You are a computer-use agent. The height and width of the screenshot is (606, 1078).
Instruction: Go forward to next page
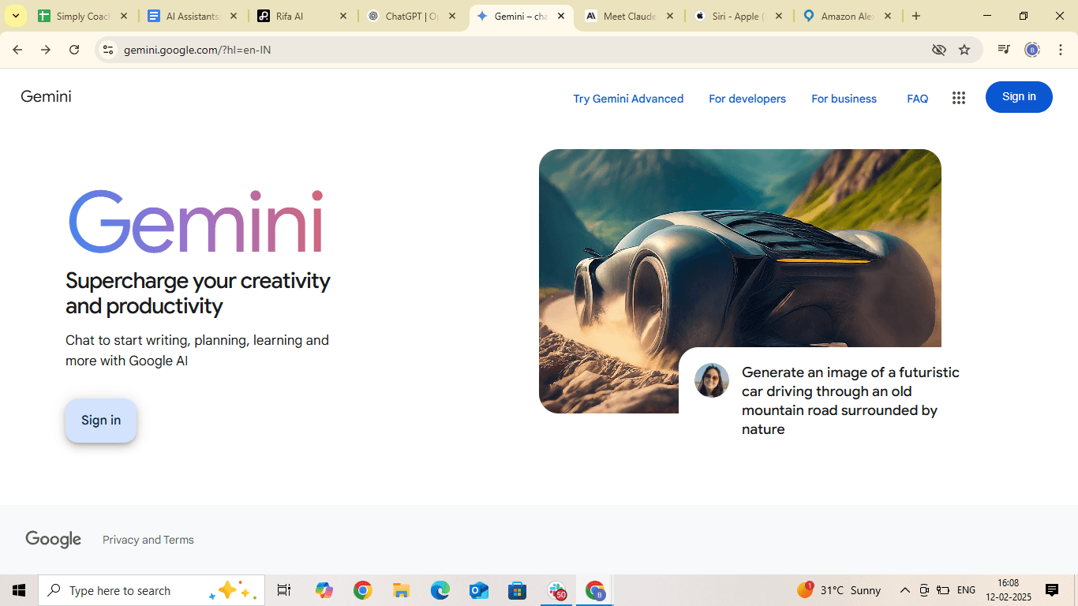[x=46, y=50]
